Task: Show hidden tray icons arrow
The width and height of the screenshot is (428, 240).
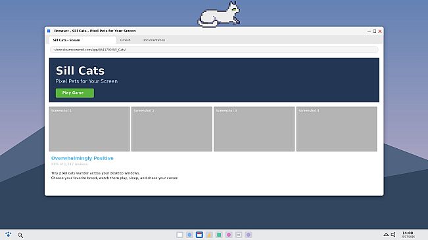Action: click(x=386, y=235)
